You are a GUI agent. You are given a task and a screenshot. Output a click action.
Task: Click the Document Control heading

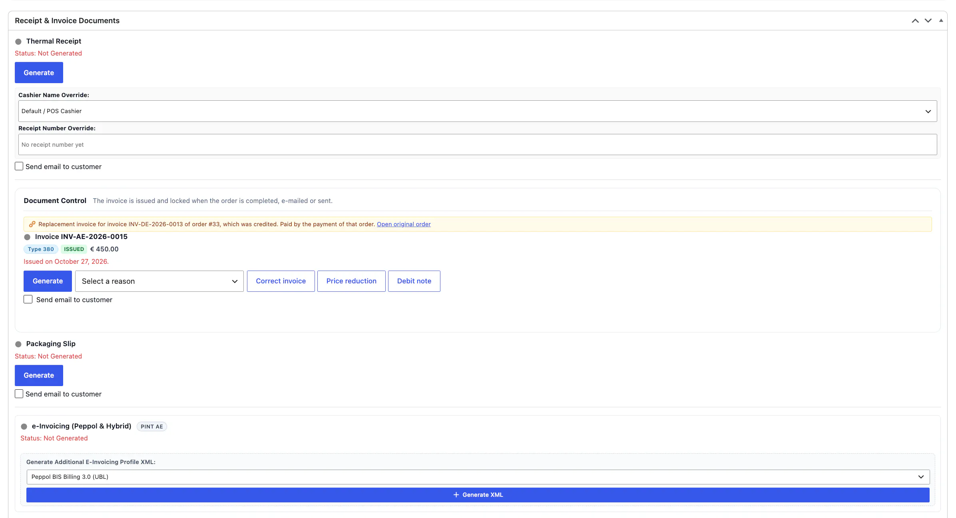(55, 201)
